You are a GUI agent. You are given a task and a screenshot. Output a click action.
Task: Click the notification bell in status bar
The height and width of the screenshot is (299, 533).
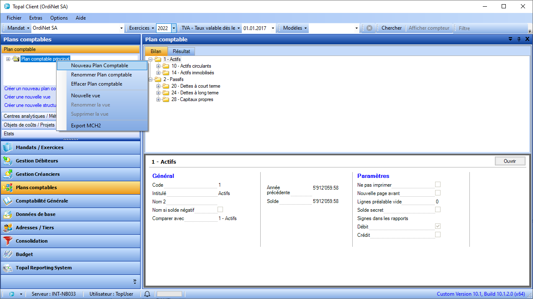pos(147,294)
